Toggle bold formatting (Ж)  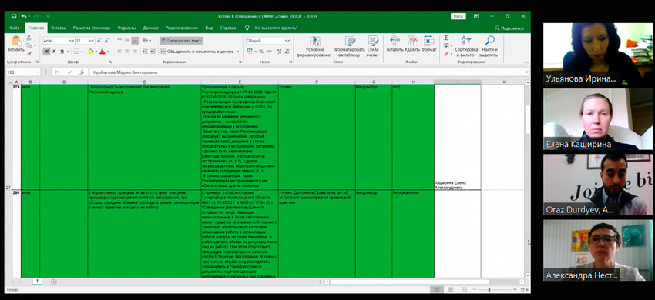click(x=46, y=52)
